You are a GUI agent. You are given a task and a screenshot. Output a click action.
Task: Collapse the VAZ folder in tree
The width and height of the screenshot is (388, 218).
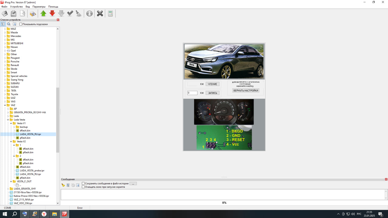pyautogui.click(x=5, y=105)
